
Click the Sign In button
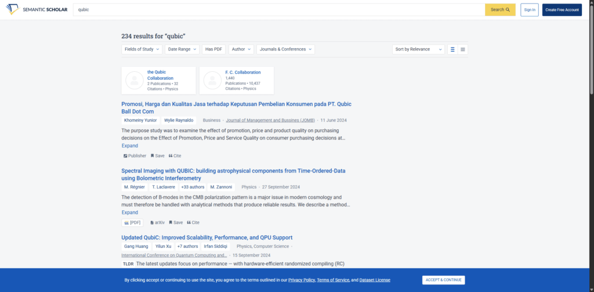(x=530, y=10)
